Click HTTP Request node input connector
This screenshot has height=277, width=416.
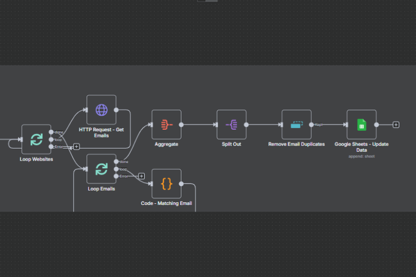[86, 110]
